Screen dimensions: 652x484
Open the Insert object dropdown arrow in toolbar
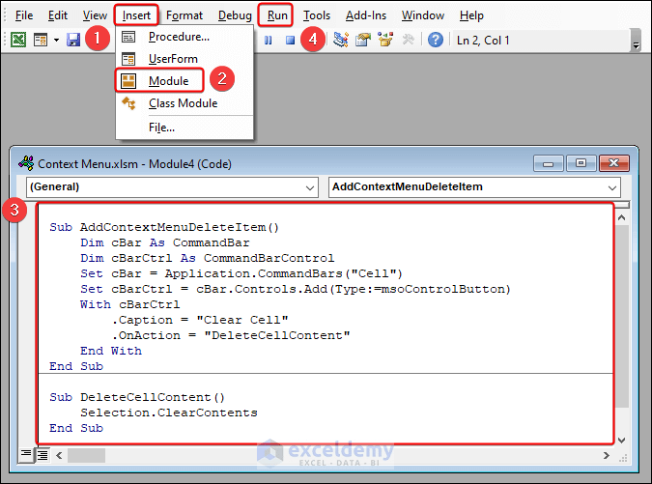[56, 41]
